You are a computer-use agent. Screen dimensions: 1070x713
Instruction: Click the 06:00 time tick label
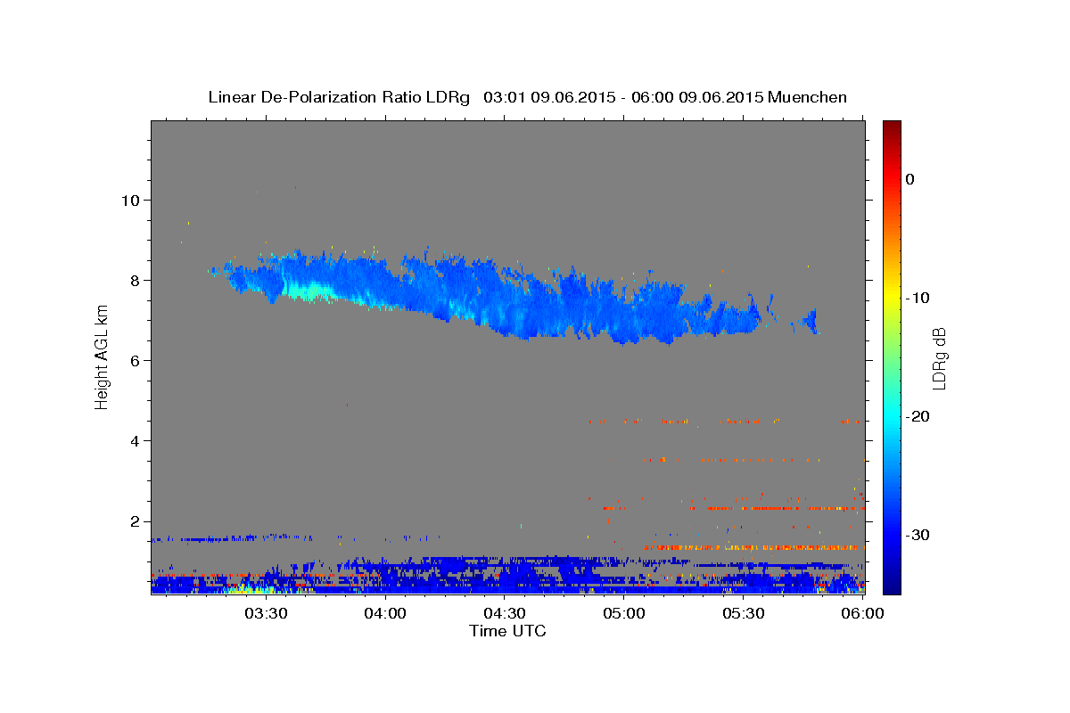(862, 614)
